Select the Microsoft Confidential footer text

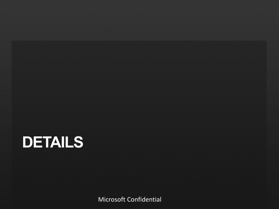pos(130,199)
